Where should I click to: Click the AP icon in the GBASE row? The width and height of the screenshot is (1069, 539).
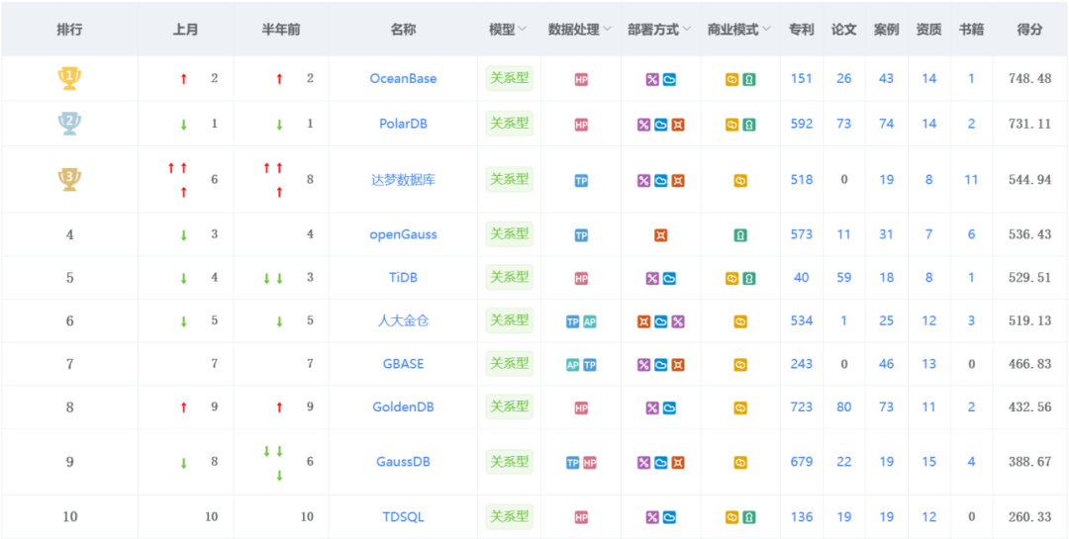(x=573, y=364)
